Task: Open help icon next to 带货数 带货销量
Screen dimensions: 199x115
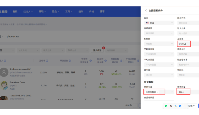Action: [x=91, y=61]
